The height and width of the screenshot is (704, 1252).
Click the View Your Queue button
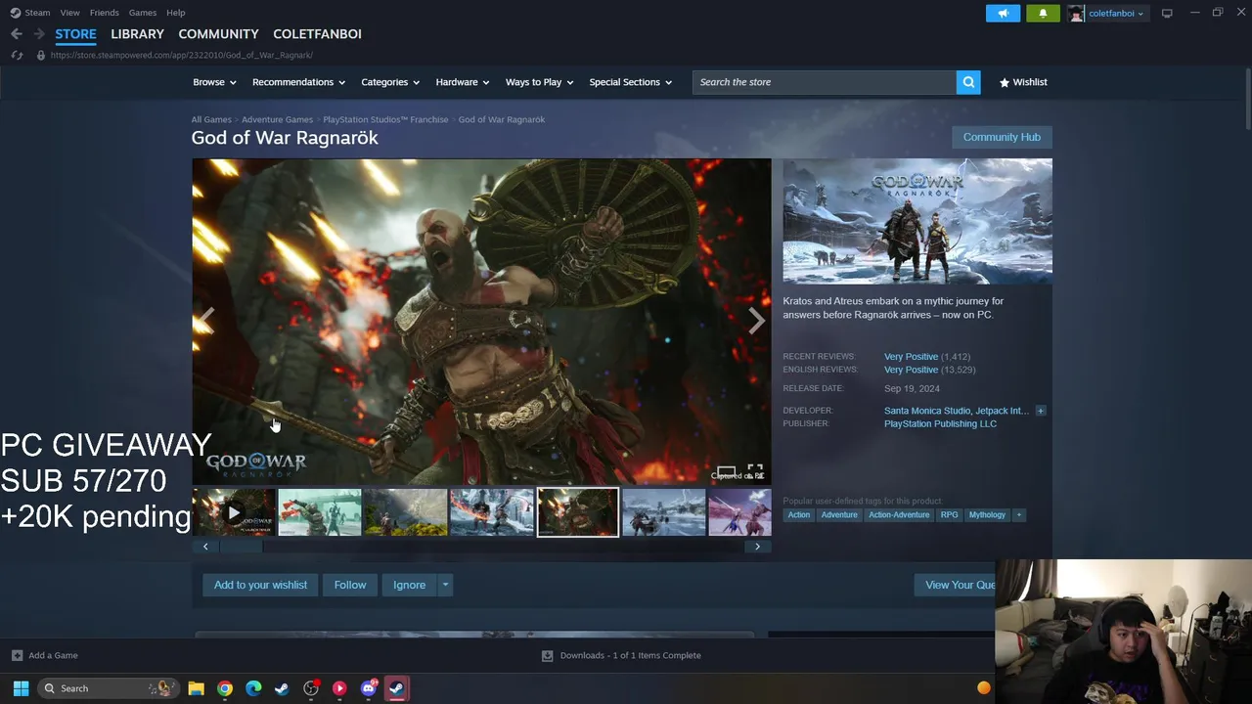point(956,585)
